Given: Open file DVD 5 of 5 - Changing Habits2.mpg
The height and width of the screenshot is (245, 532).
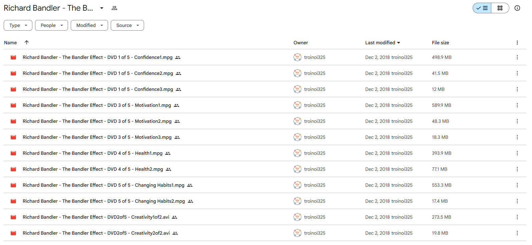Looking at the screenshot, I should (104, 201).
